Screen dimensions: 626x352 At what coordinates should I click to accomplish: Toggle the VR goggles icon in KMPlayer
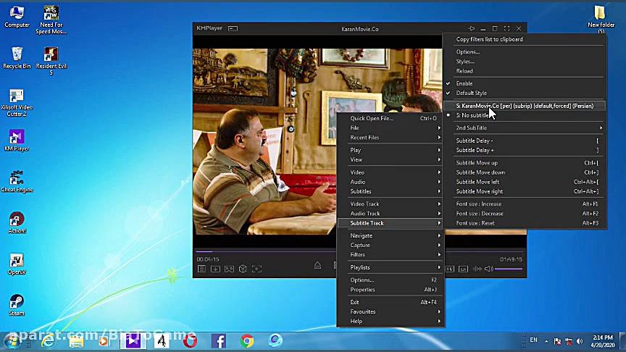tap(229, 269)
